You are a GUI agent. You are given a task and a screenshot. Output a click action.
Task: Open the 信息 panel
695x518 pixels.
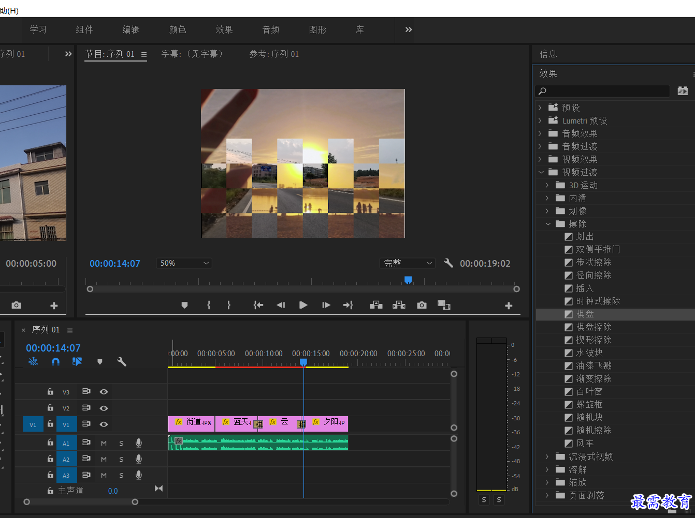548,54
